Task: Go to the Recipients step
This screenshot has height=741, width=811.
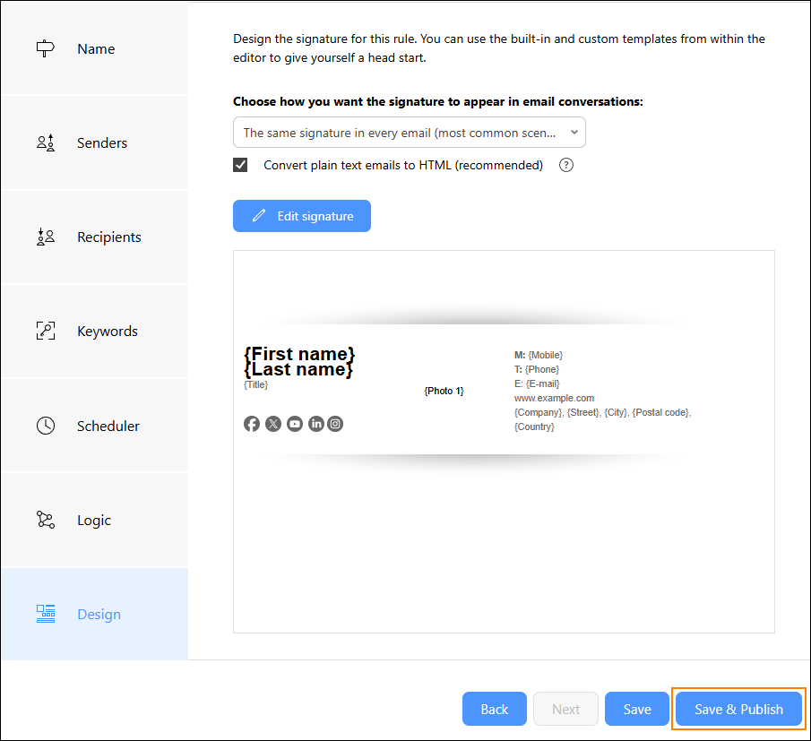Action: click(95, 237)
